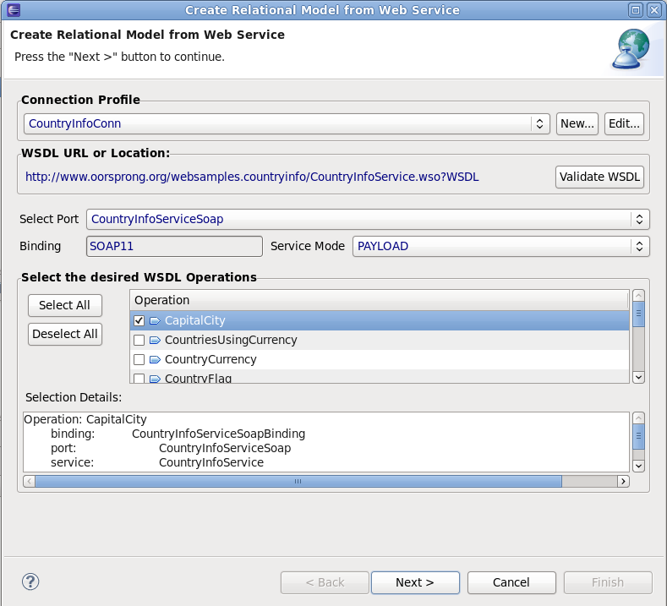Uncheck the CapitalCity operation checkbox
The image size is (667, 606).
tap(139, 321)
